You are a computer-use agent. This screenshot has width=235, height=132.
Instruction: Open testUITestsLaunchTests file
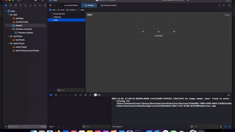pos(27,51)
